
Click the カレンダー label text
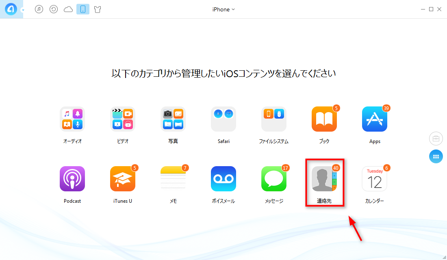click(375, 201)
